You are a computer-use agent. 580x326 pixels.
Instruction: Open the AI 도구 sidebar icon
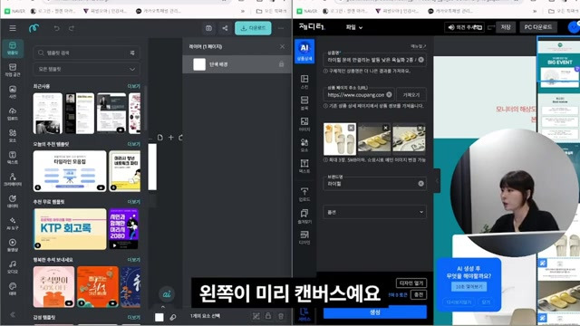pos(13,224)
